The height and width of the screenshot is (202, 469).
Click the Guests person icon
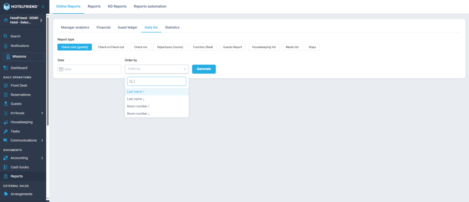click(x=6, y=104)
